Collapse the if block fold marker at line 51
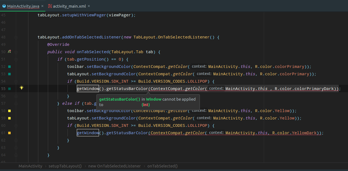Screen dimensions: 348x171 point(16,59)
